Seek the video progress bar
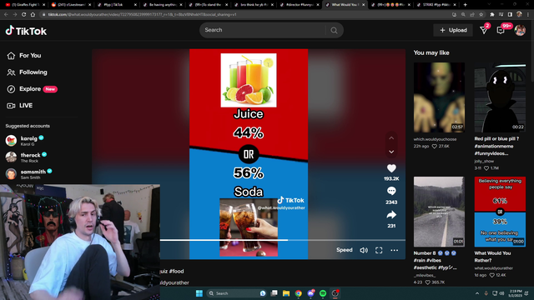This screenshot has height=300, width=534. [283, 240]
